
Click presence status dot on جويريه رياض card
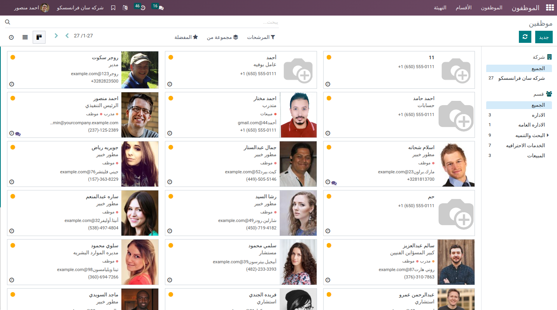(13, 147)
